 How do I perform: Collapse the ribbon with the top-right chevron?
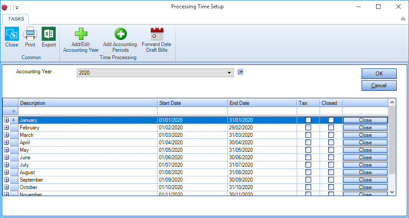pyautogui.click(x=403, y=19)
